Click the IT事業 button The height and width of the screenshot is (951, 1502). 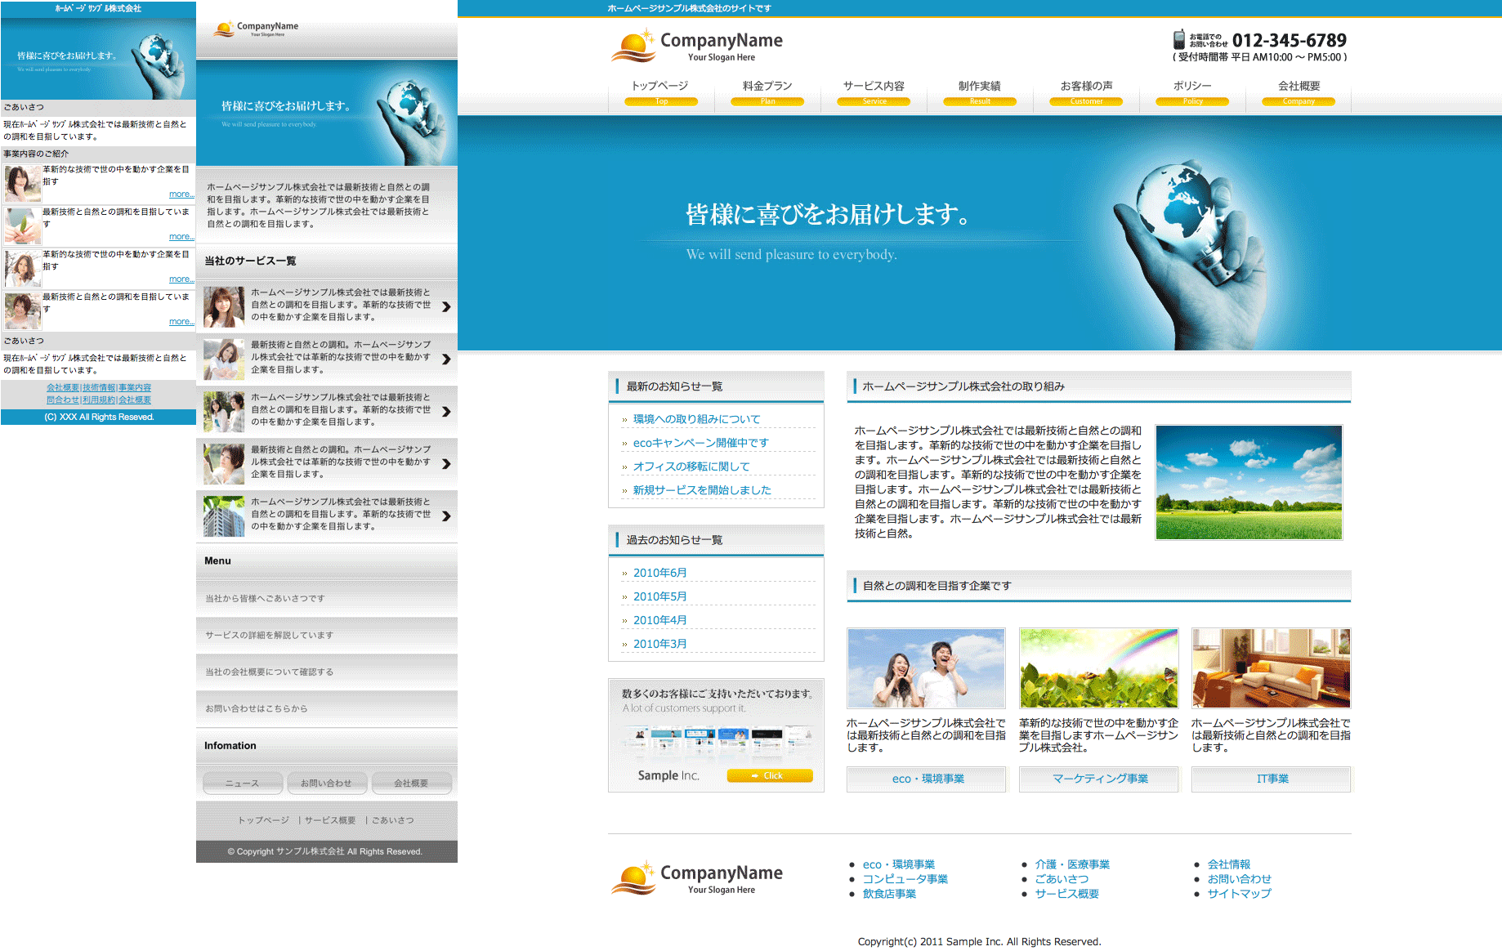pos(1272,779)
